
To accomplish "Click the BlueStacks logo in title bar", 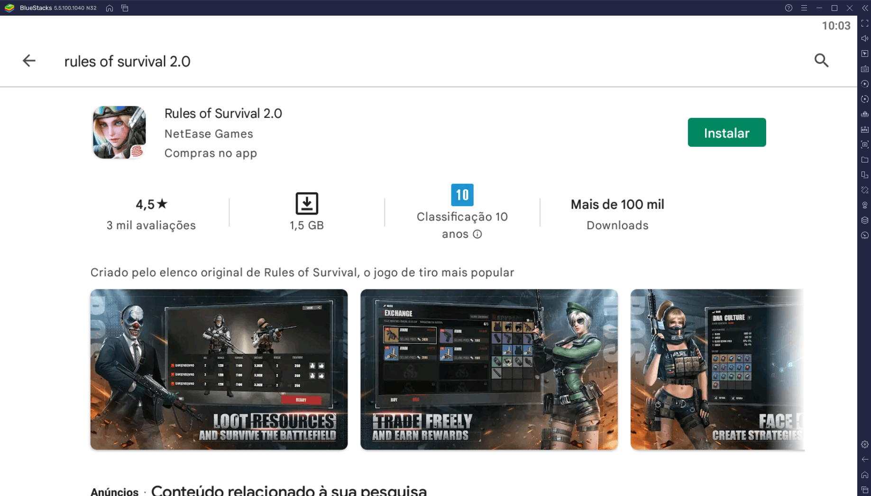I will pos(9,8).
